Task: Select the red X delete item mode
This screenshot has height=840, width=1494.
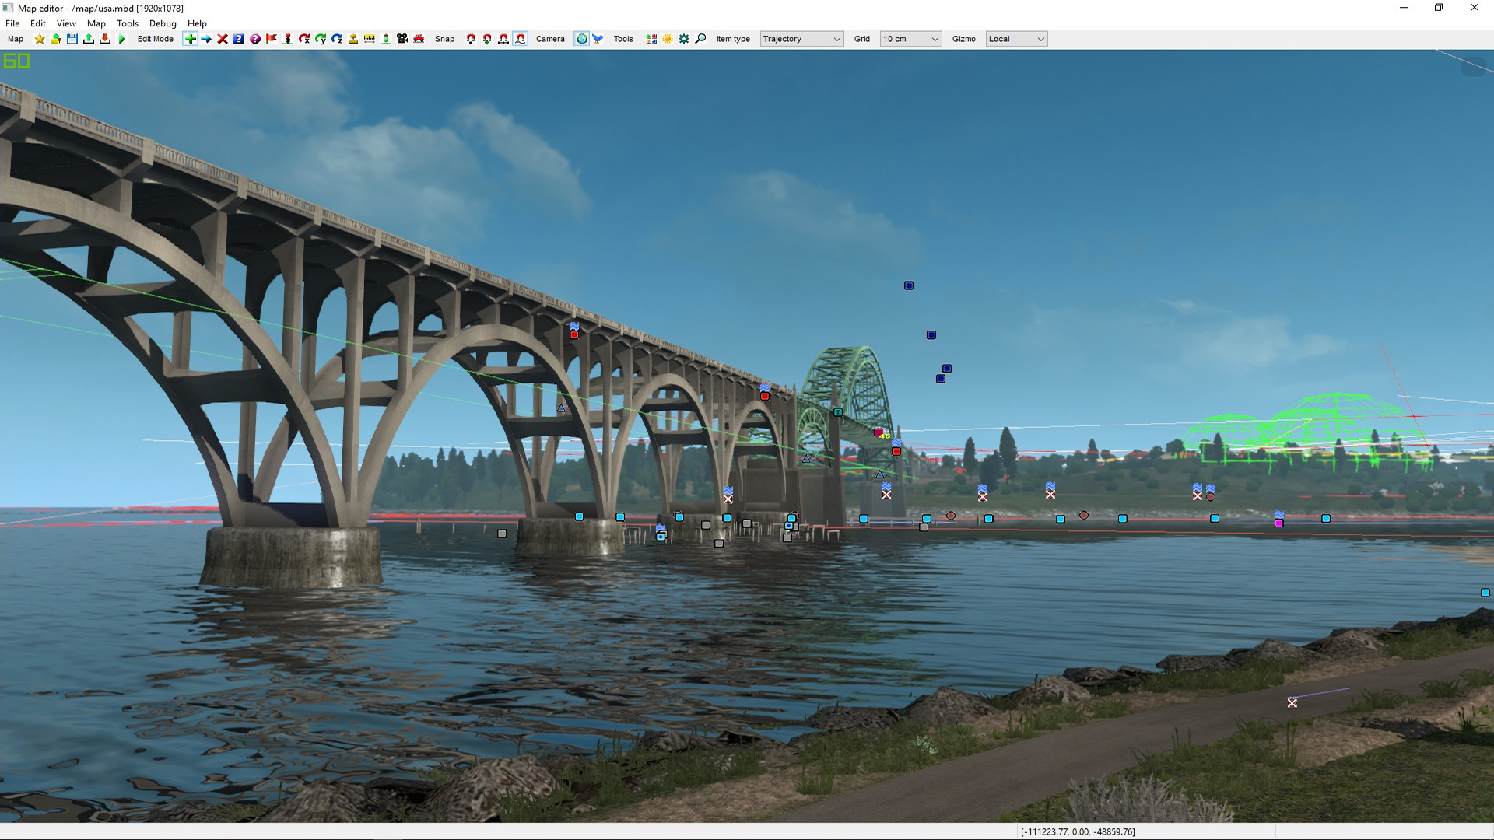Action: coord(223,39)
